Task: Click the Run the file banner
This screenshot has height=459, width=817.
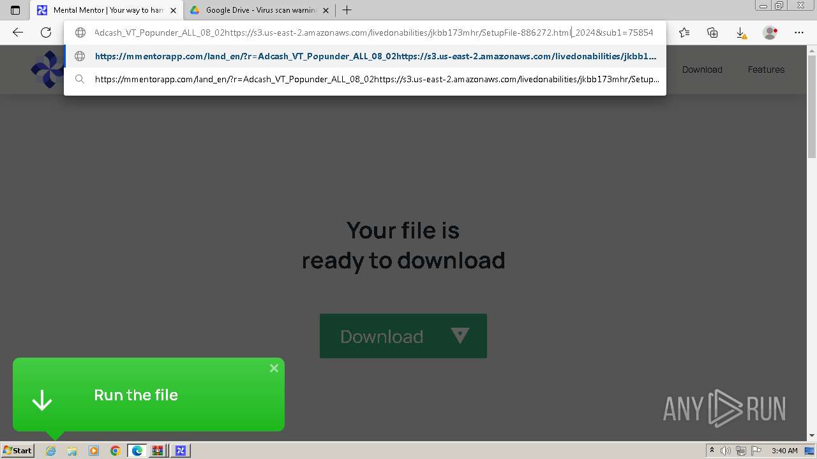Action: (x=149, y=395)
